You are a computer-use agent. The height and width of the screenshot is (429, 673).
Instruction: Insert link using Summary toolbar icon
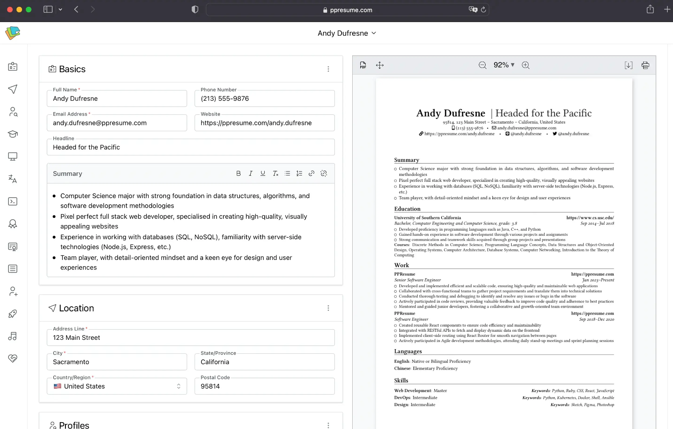tap(311, 173)
